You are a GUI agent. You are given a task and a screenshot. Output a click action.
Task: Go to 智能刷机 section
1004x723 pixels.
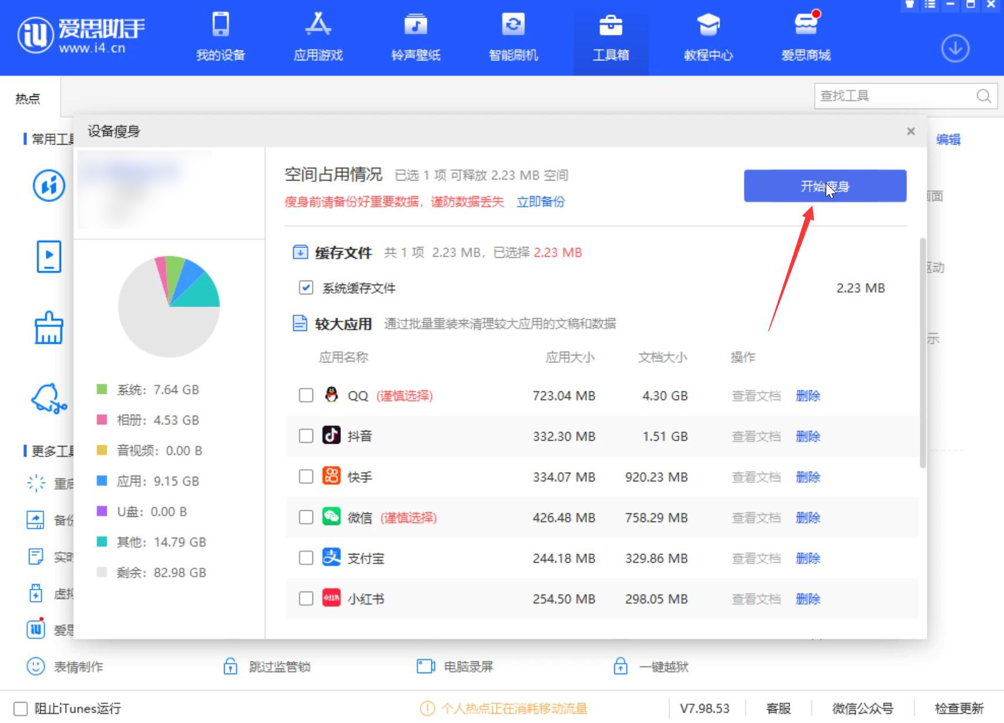click(513, 38)
